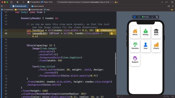
Task: Open the editor options split icon
Action: 169,6
